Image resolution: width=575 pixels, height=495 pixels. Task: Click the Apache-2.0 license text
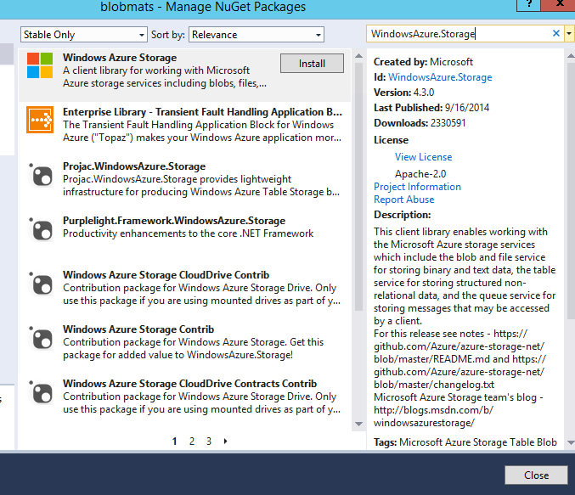(x=420, y=173)
